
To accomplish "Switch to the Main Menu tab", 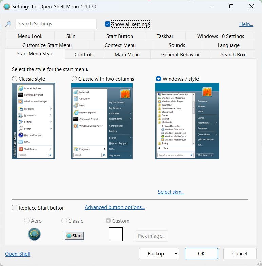I will tap(127, 54).
